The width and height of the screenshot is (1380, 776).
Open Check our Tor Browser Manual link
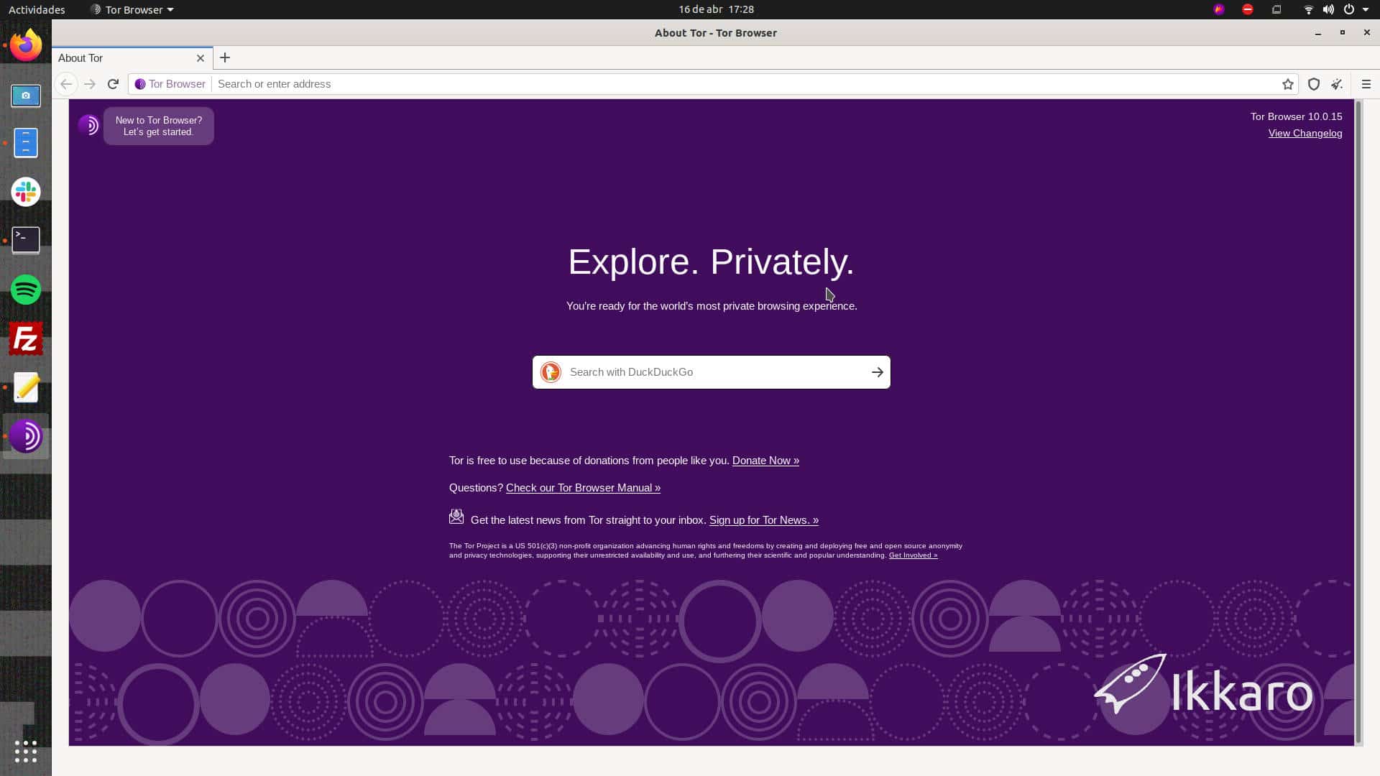tap(583, 488)
